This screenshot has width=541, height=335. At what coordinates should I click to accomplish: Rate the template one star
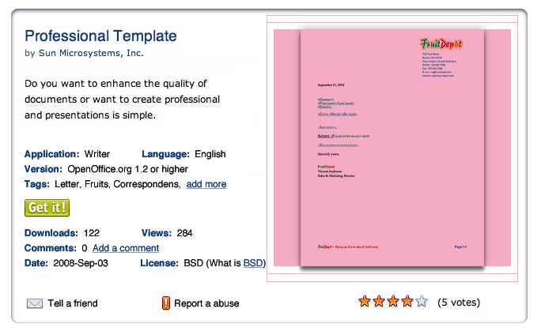click(x=365, y=301)
